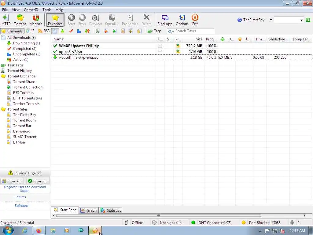Click the Preview toolbar icon
This screenshot has height=235, width=313.
[95, 20]
